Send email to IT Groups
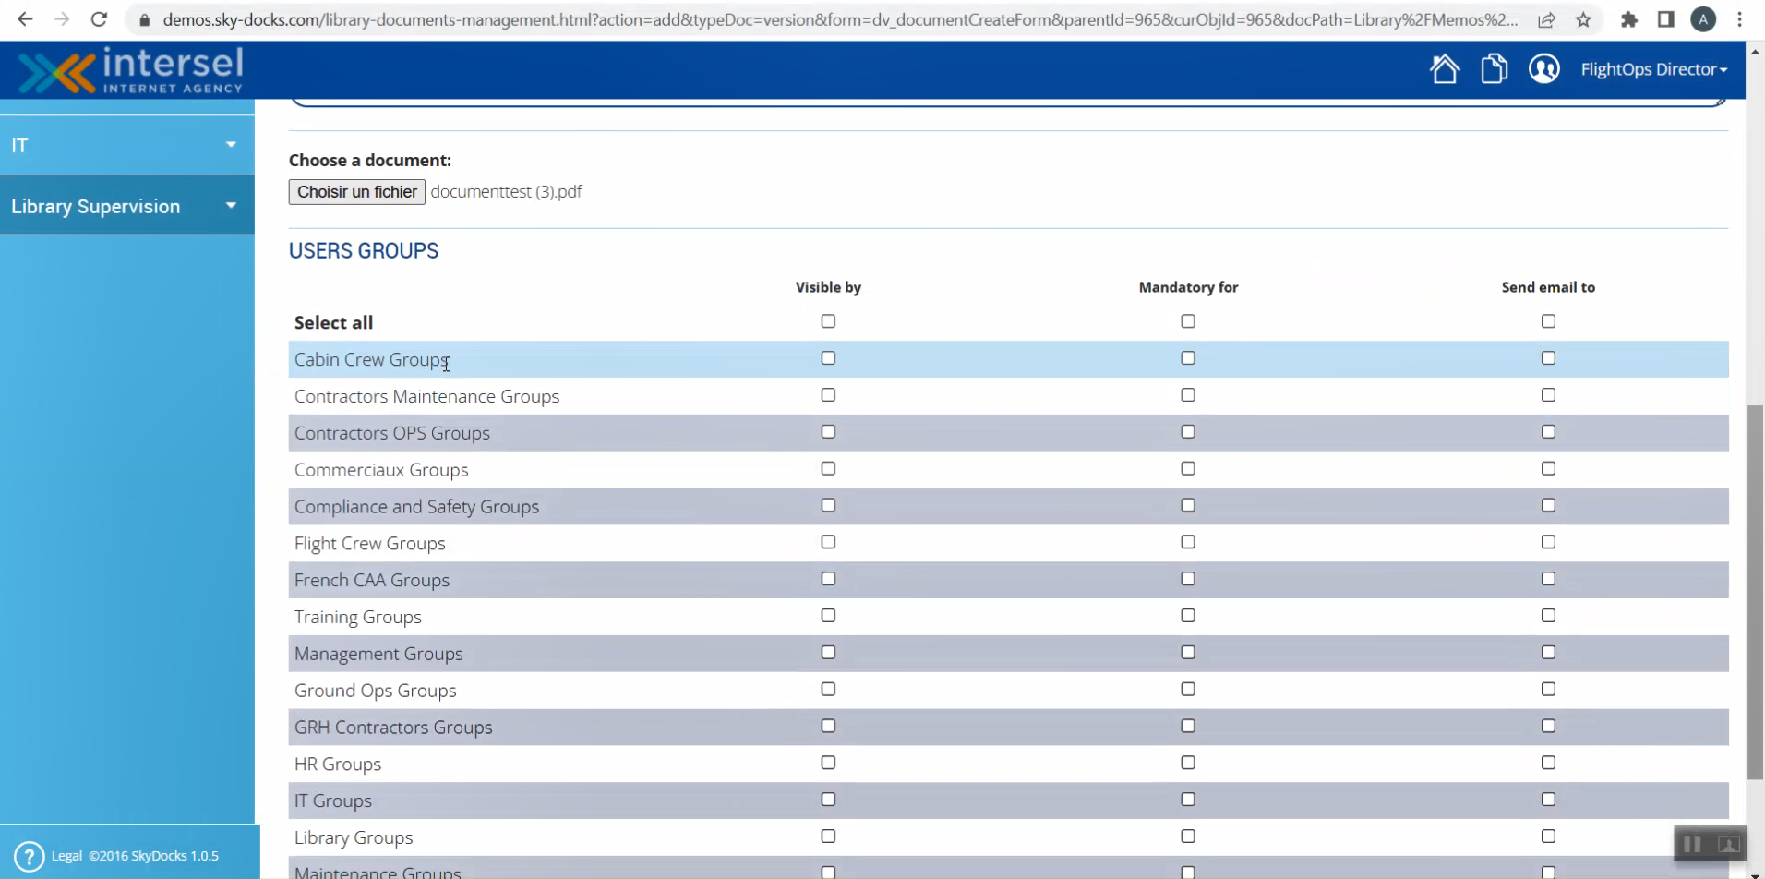This screenshot has height=879, width=1765. click(1548, 800)
